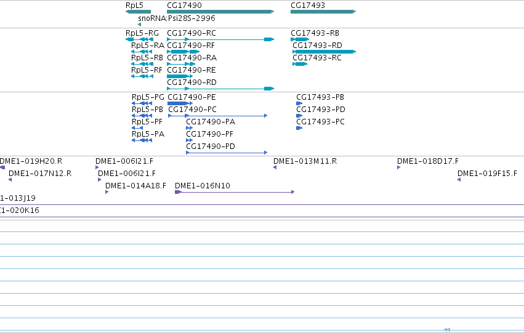Click the CG17493-RB transcript label
This screenshot has width=524, height=333.
click(x=315, y=33)
